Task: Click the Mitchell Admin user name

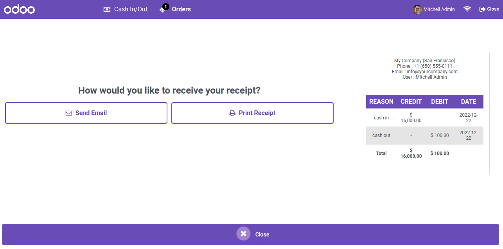Action: tap(439, 9)
